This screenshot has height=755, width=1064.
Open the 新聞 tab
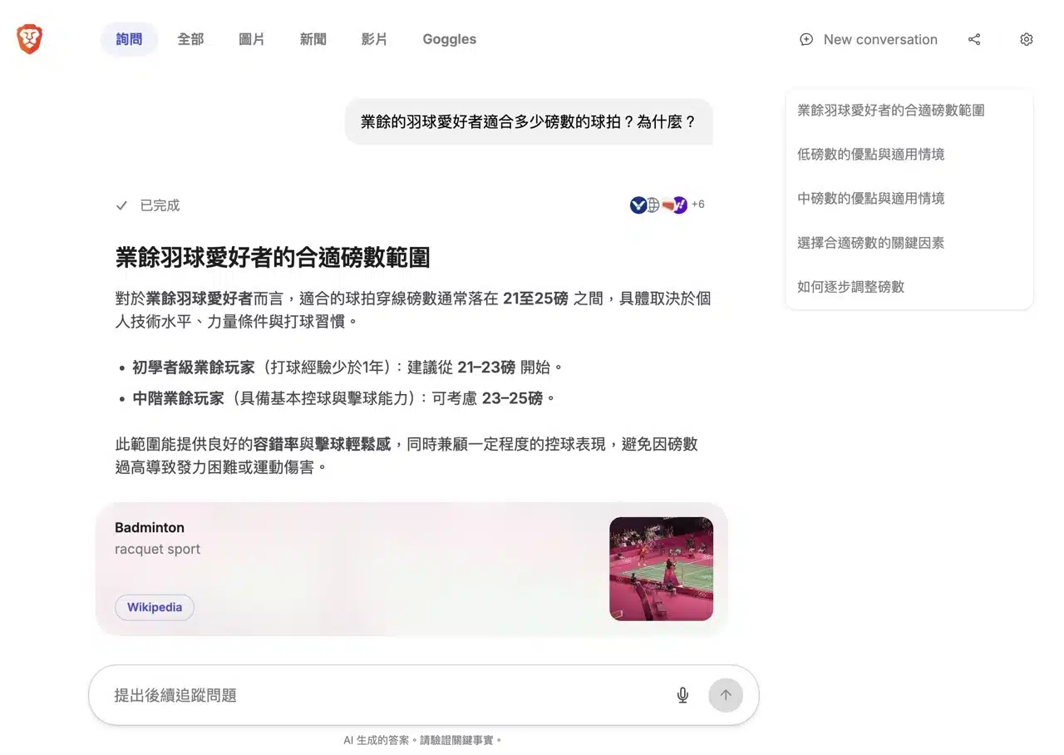[313, 39]
